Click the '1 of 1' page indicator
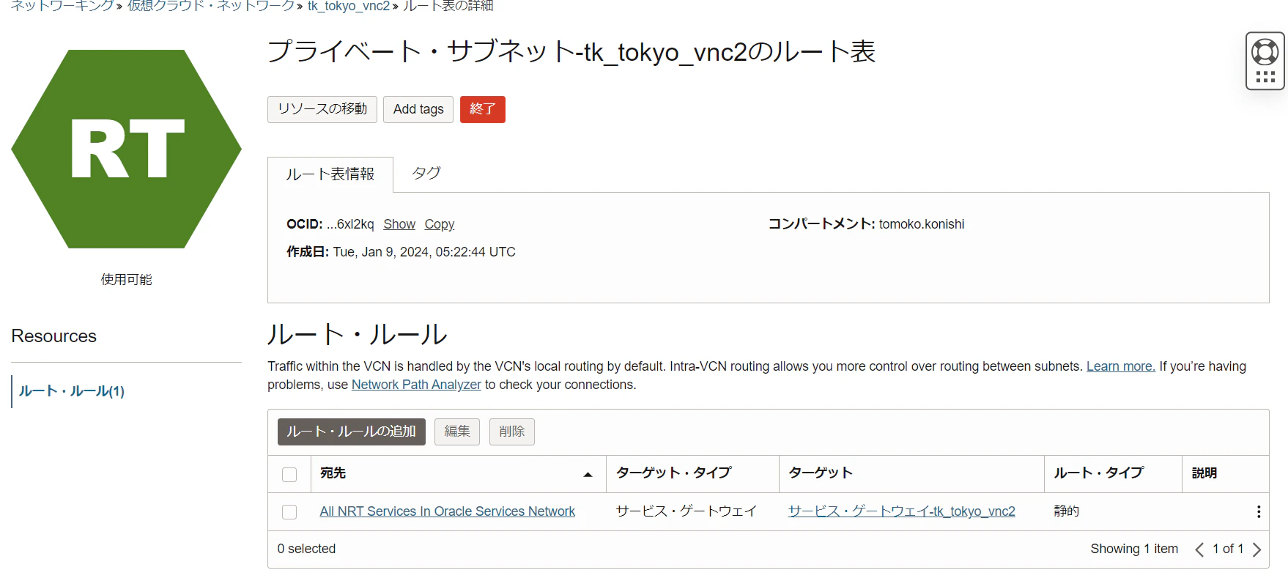Image resolution: width=1288 pixels, height=581 pixels. point(1228,549)
